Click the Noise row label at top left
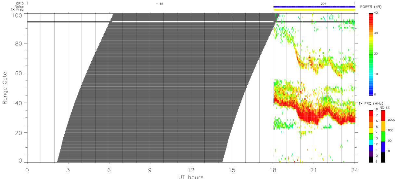The image size is (399, 184). 19,6
